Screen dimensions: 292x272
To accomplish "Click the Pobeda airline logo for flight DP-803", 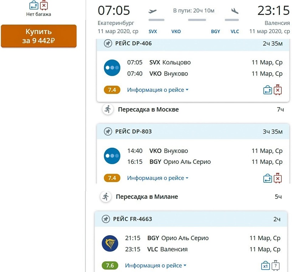I will pos(112,156).
